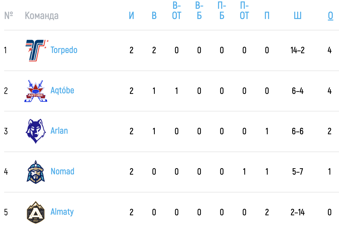339x227 pixels.
Task: Sort table by И games column
Action: click(131, 16)
